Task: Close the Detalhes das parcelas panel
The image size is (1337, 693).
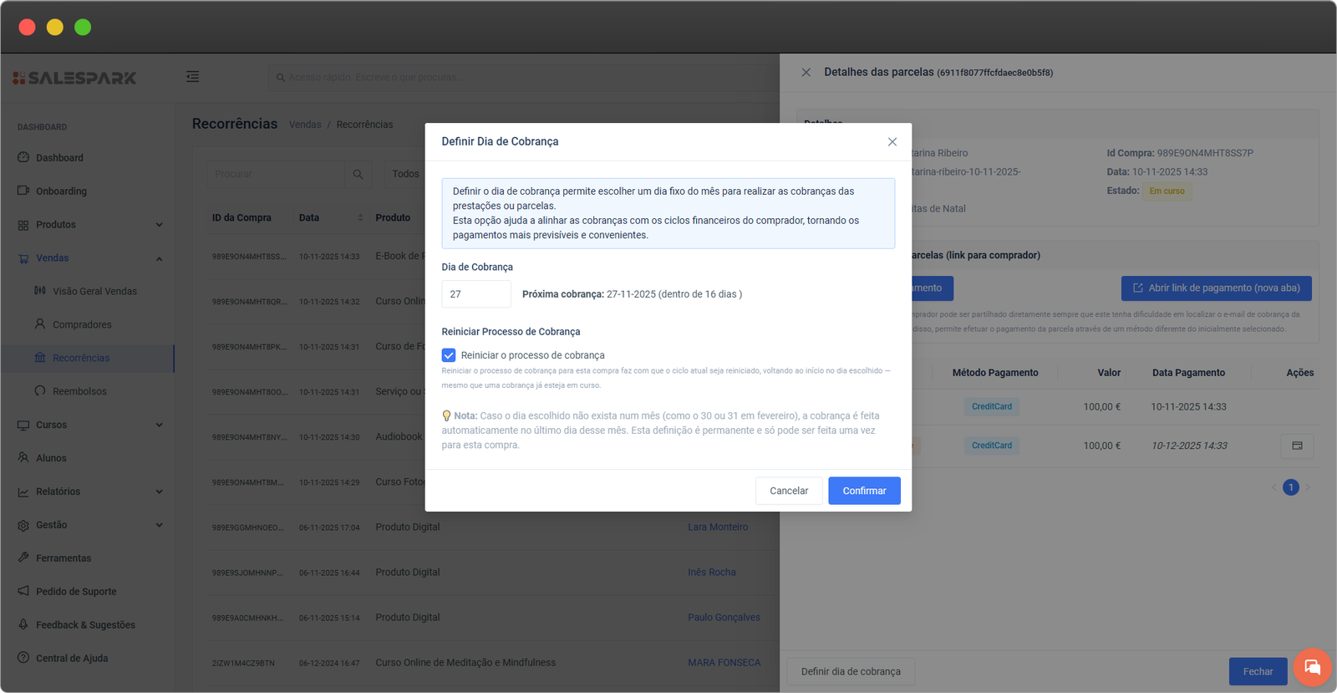Action: pos(806,73)
